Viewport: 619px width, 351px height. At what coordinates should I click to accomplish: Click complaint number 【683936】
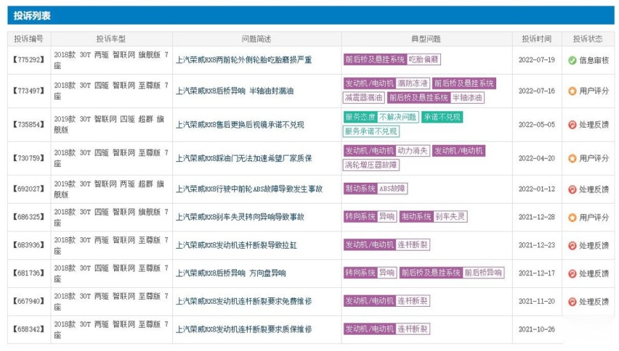pos(28,245)
